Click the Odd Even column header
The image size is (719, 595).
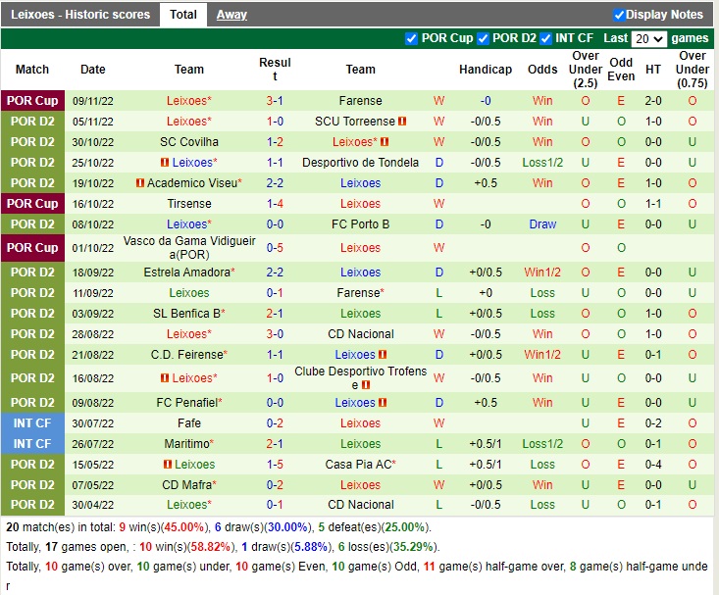click(621, 70)
